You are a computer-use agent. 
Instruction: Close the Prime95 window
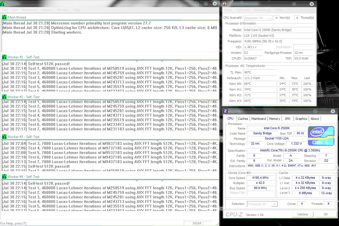(x=215, y=4)
